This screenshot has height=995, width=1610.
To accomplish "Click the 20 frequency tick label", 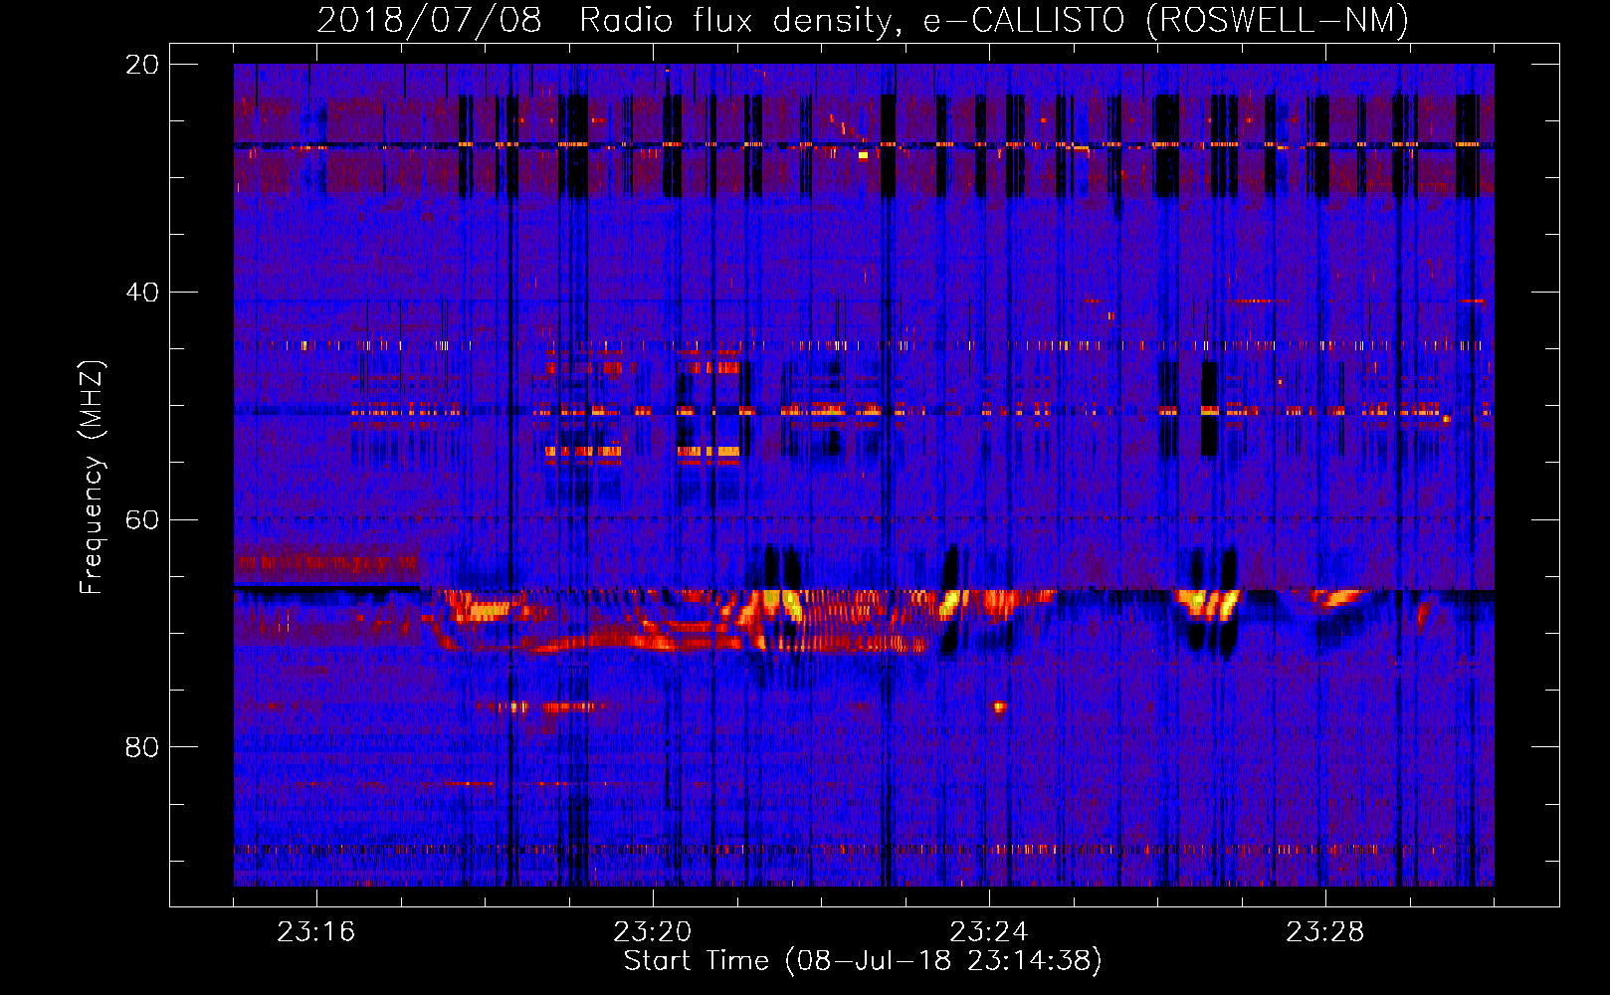I will pos(141,65).
